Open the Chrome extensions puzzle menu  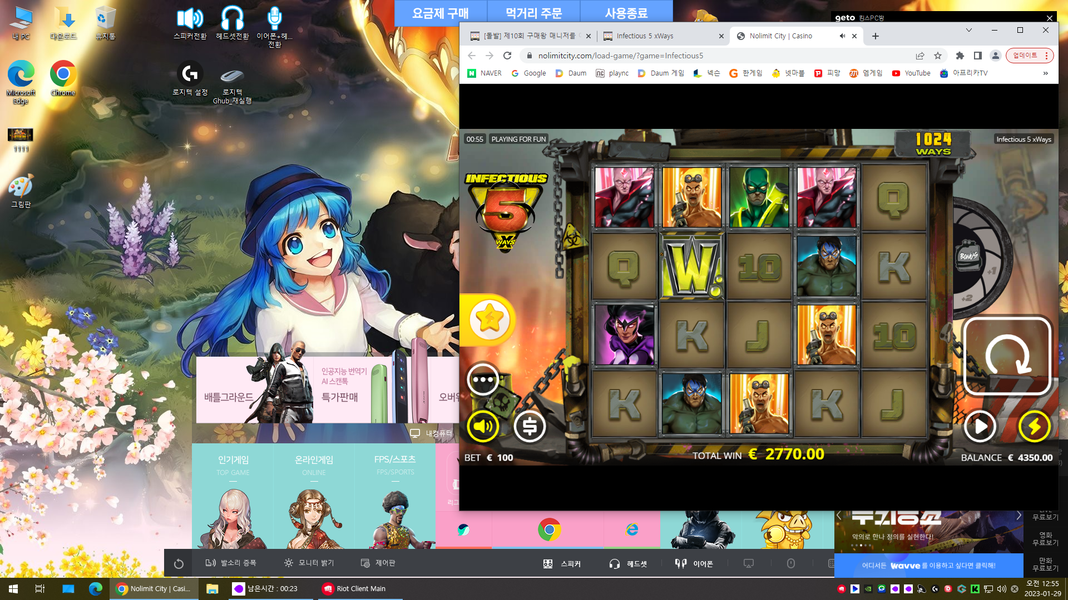(960, 56)
